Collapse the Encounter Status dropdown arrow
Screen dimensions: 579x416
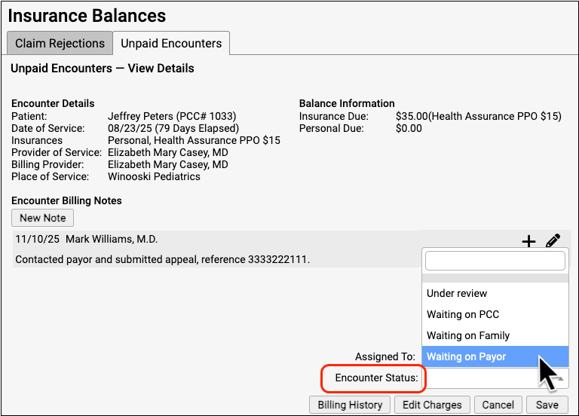tap(559, 377)
